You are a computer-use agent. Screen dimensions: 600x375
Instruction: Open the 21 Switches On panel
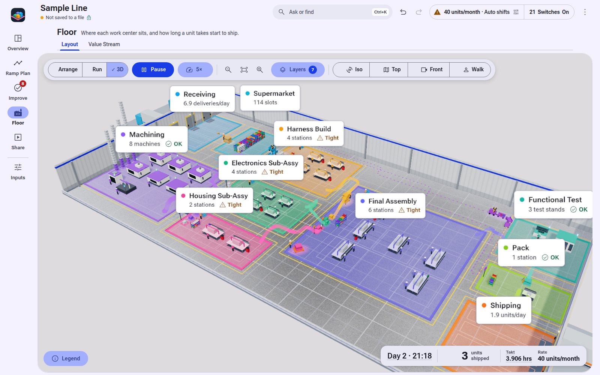point(549,12)
